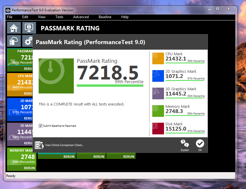246x189 pixels.
Task: Click the red Disk Mark icon
Action: (158, 129)
